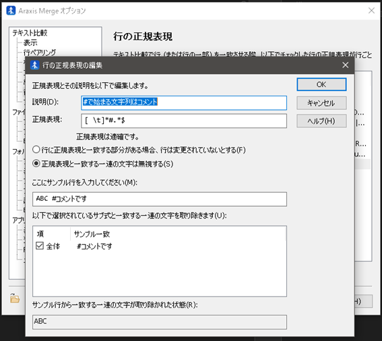Close the Araxis Merge オプション window
Screen dimensions: 382x341
371,11
